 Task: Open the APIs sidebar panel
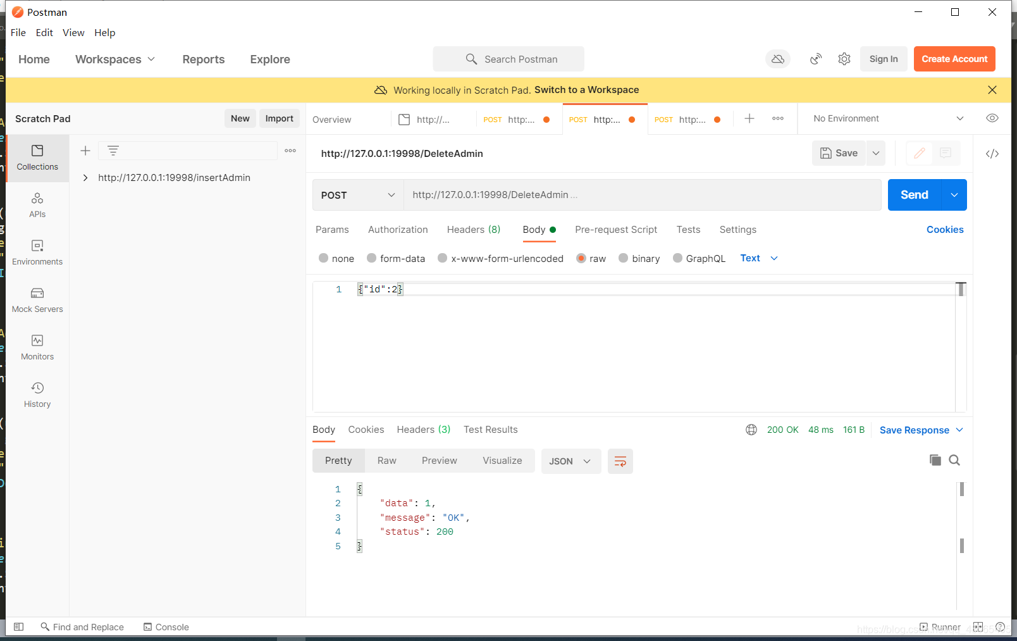(37, 206)
